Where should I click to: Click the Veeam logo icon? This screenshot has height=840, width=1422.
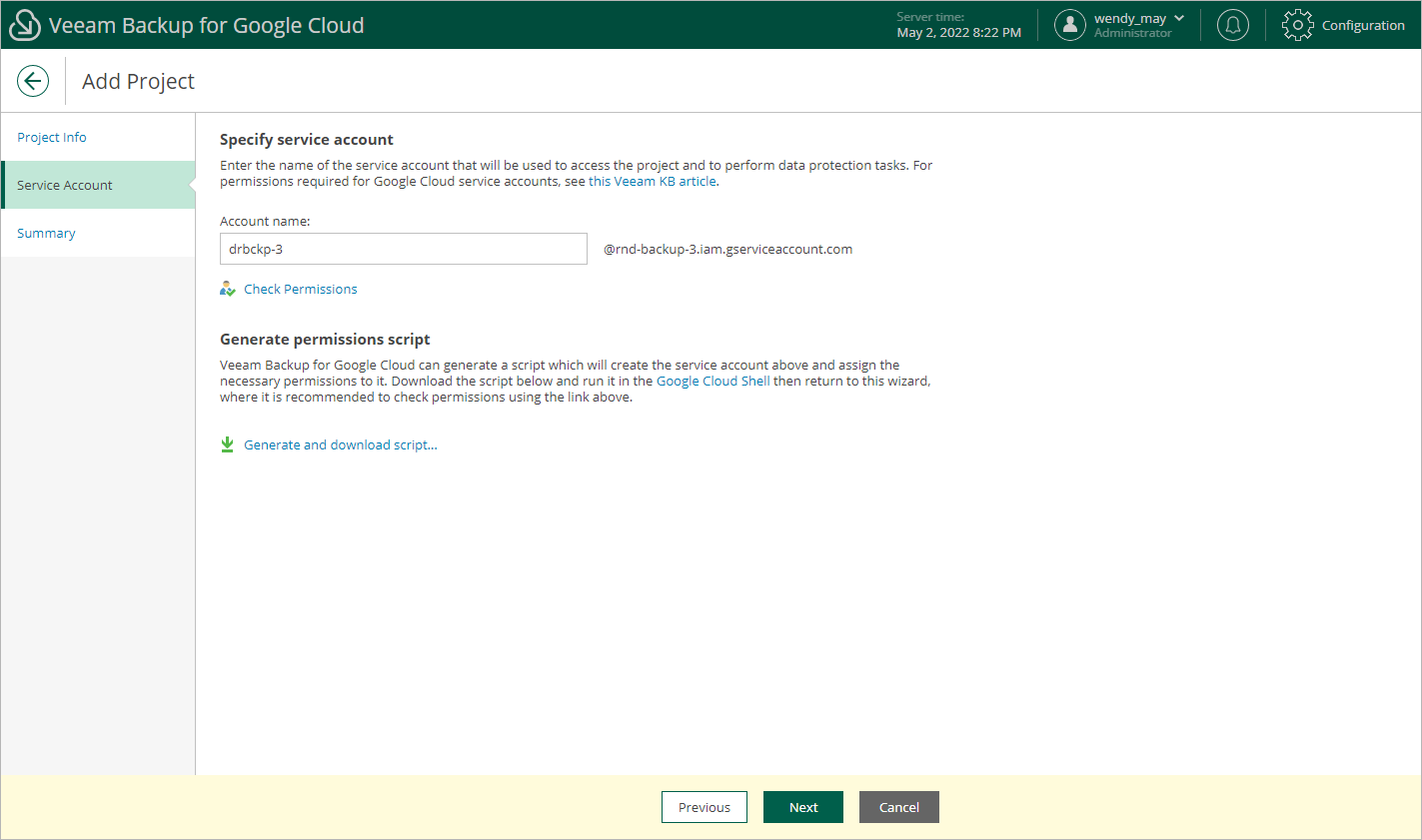click(25, 25)
